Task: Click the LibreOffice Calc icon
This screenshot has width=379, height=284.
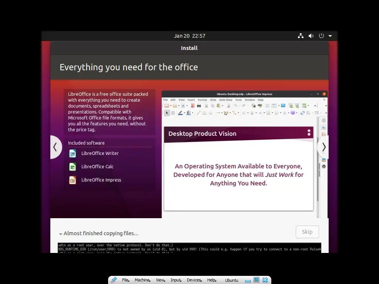Action: click(x=73, y=167)
